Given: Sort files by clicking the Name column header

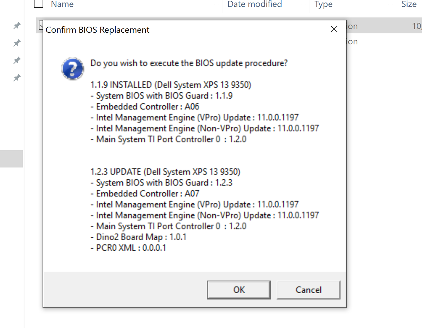Looking at the screenshot, I should pos(62,4).
